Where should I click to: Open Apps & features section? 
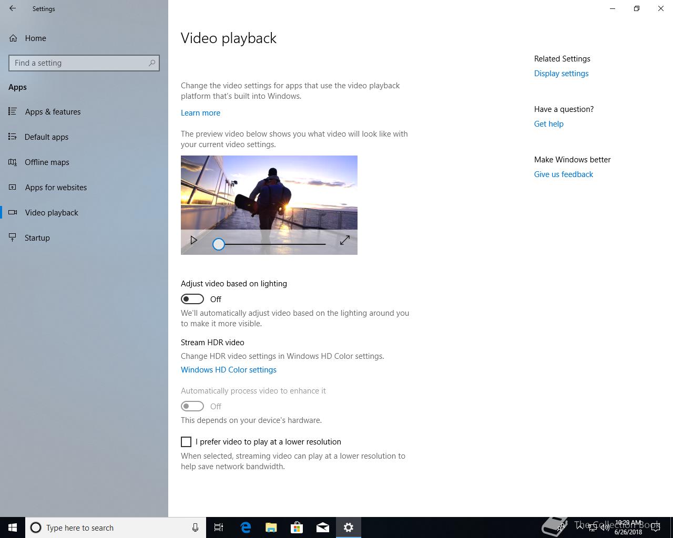(x=53, y=112)
